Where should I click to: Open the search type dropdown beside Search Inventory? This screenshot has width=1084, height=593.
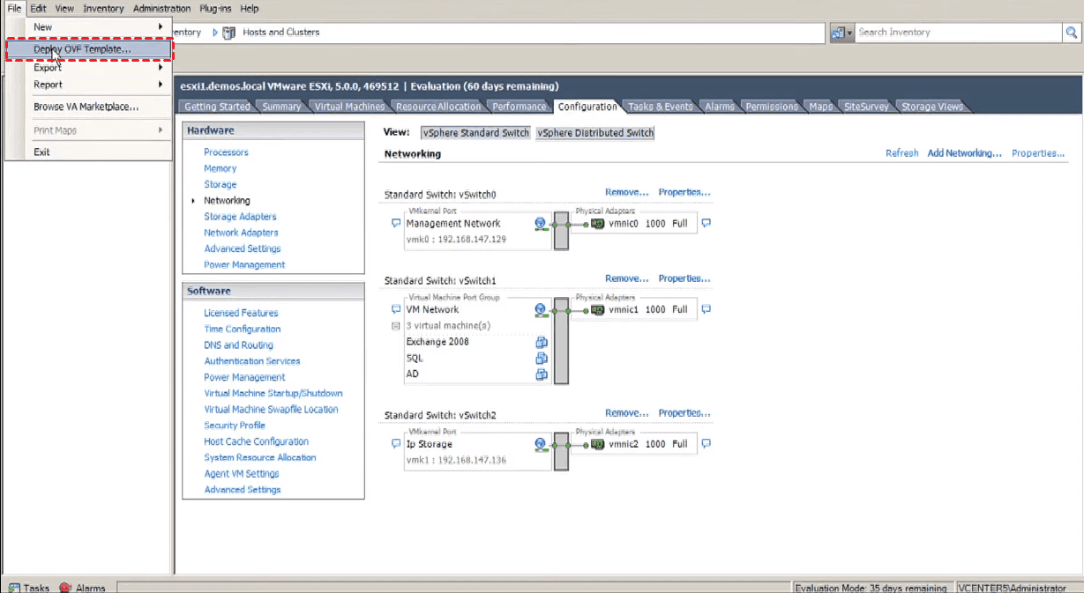point(841,33)
